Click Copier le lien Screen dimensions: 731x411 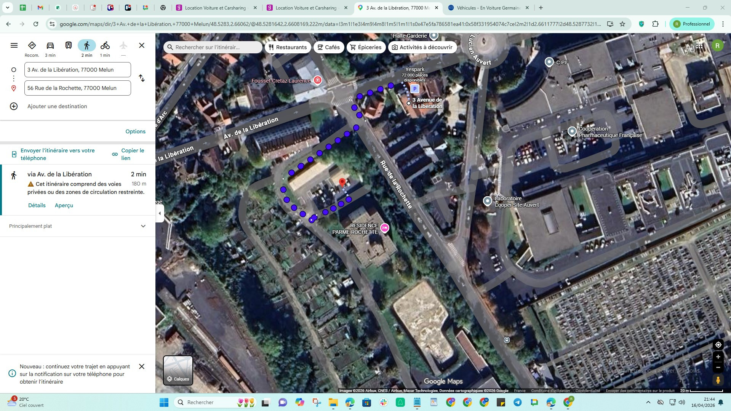pyautogui.click(x=128, y=154)
